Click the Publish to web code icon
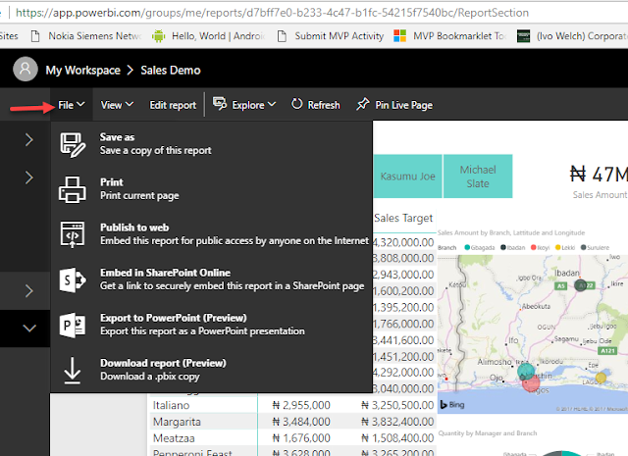The height and width of the screenshot is (456, 628). click(73, 234)
